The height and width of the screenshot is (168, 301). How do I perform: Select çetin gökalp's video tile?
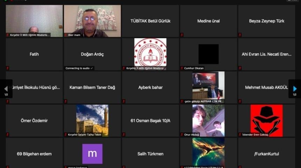209,86
